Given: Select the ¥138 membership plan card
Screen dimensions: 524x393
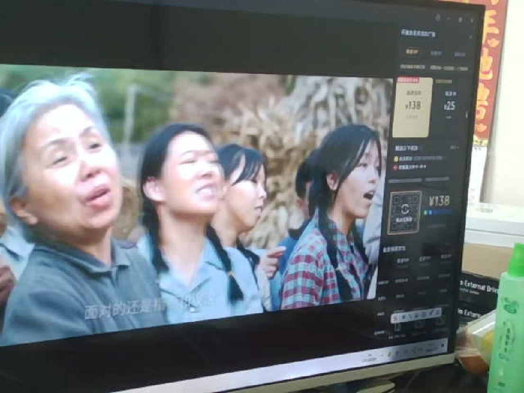Looking at the screenshot, I should [412, 107].
